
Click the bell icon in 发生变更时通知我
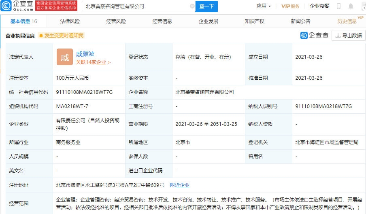(41, 36)
